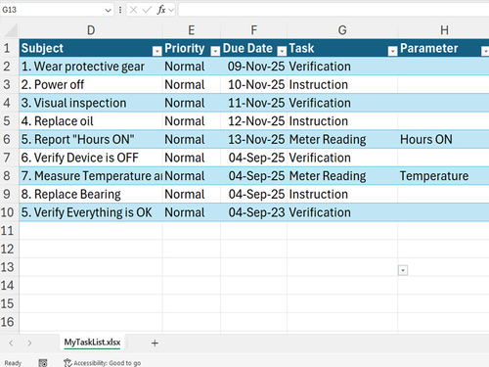The image size is (489, 367).
Task: Click the Cancel X icon in formula bar
Action: 133,10
